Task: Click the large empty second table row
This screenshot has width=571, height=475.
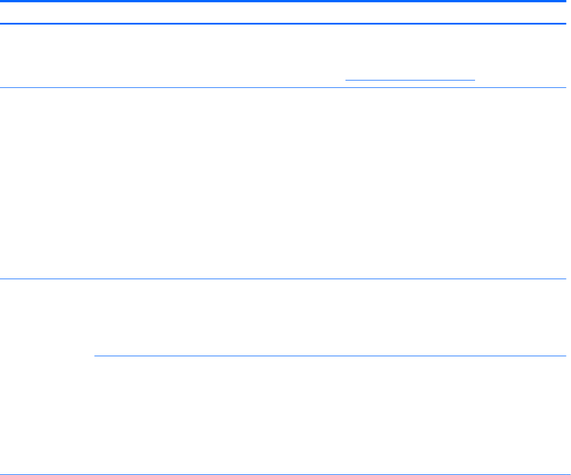Action: coord(285,183)
